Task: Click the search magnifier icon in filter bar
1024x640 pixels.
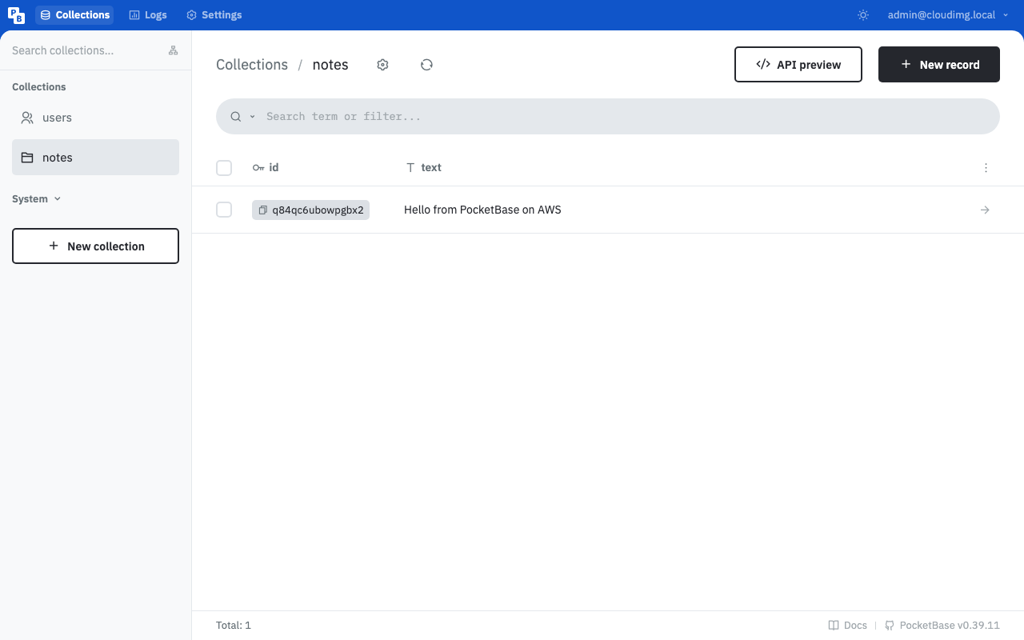Action: tap(236, 117)
